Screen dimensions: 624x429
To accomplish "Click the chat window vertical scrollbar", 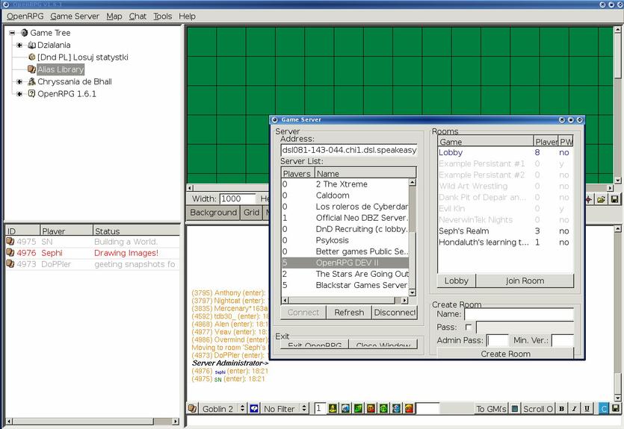I will (x=617, y=313).
